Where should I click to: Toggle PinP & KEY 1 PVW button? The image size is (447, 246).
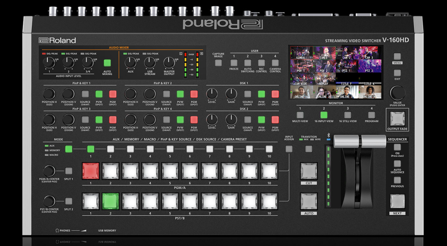click(99, 94)
